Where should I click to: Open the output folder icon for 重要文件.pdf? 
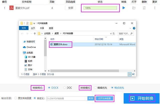point(134,8)
